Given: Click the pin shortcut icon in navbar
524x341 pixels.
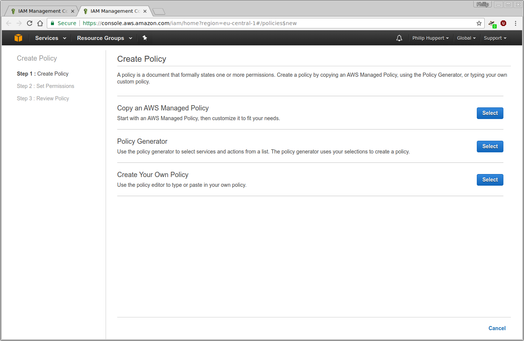Looking at the screenshot, I should [145, 38].
